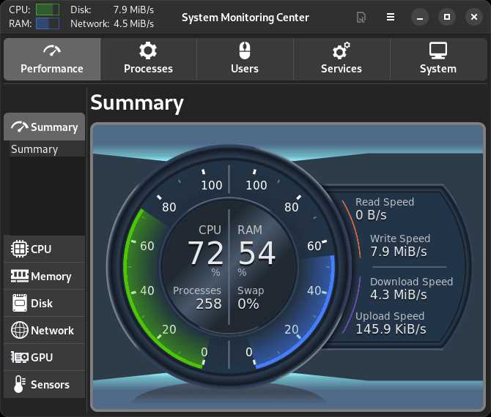Open the Network sidebar section
This screenshot has height=417, width=491.
tap(44, 331)
